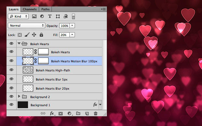Screen dimensions: 202x126
Task: Hide the Background 2 group
Action: [11, 96]
